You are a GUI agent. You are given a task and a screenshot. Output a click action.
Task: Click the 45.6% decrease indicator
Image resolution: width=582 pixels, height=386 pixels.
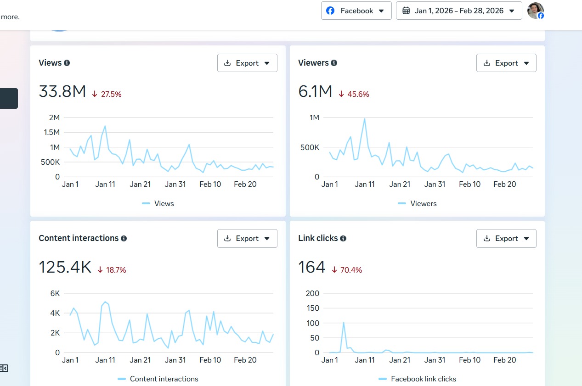click(354, 94)
